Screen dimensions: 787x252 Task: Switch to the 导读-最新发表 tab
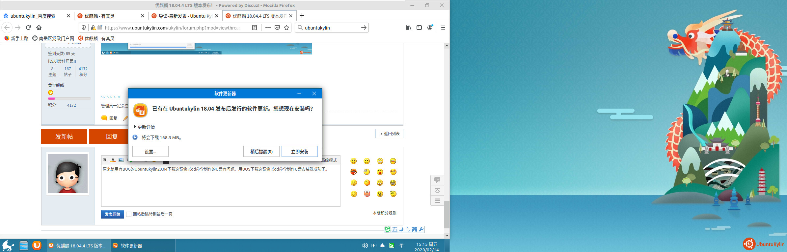click(x=184, y=16)
